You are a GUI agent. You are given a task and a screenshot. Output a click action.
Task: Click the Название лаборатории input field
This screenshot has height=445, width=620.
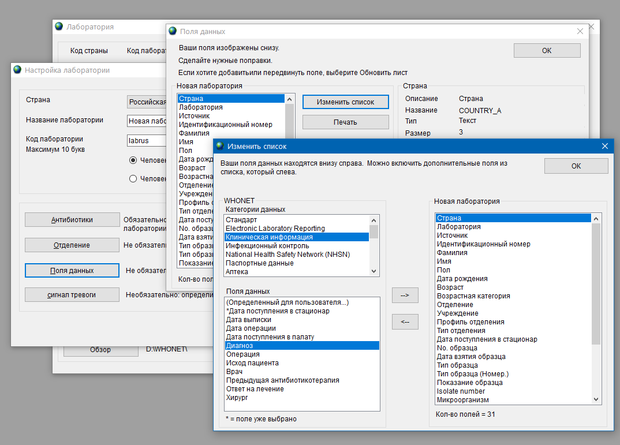(x=147, y=121)
